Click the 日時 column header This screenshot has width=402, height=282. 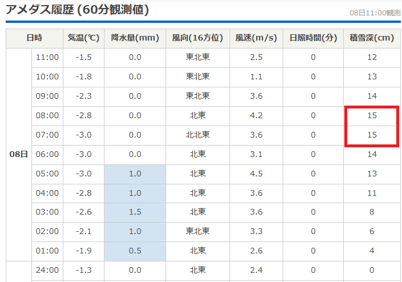point(34,38)
